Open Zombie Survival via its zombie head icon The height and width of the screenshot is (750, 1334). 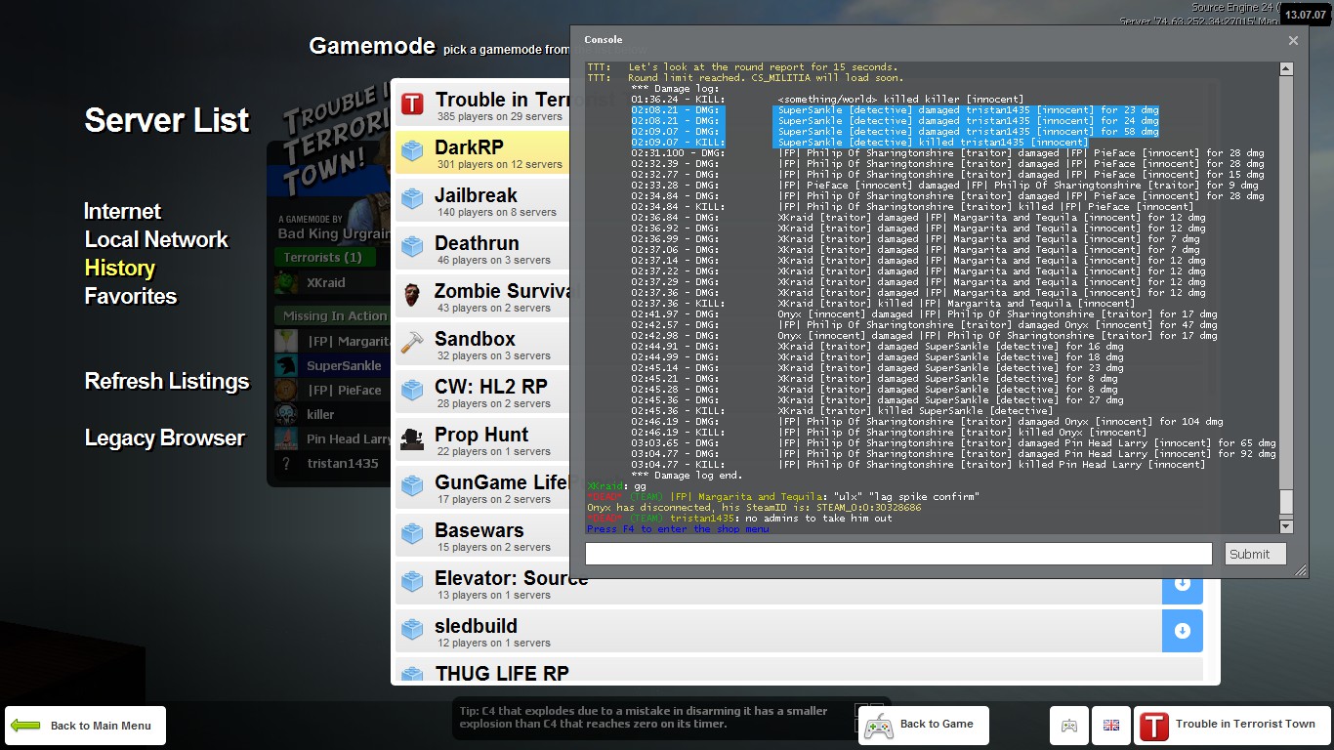pyautogui.click(x=412, y=295)
